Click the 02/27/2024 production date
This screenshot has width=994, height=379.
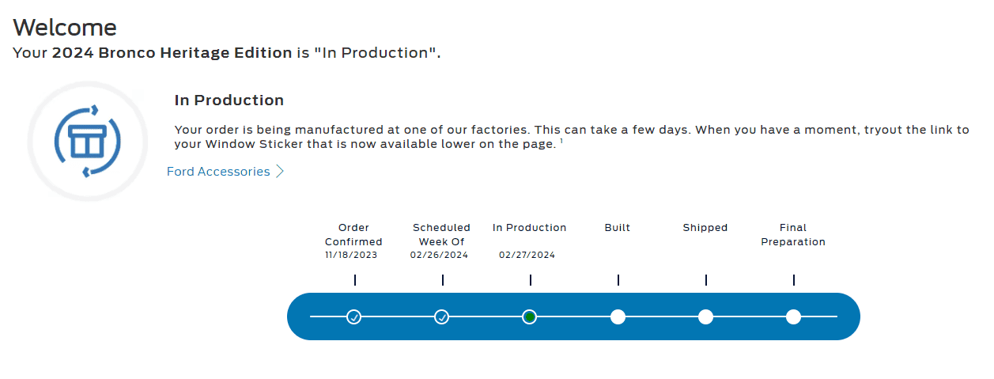[x=527, y=256]
